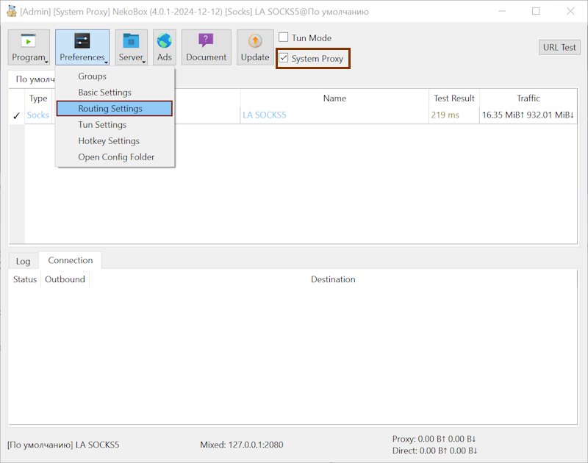This screenshot has width=588, height=463.
Task: Open the Server toolbar icon
Action: coord(131,41)
